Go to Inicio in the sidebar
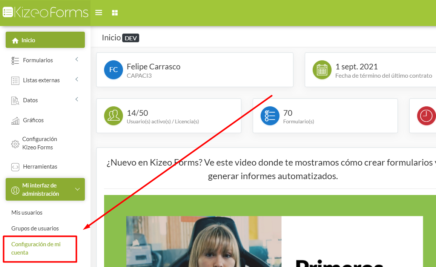The width and height of the screenshot is (436, 267). click(x=45, y=40)
